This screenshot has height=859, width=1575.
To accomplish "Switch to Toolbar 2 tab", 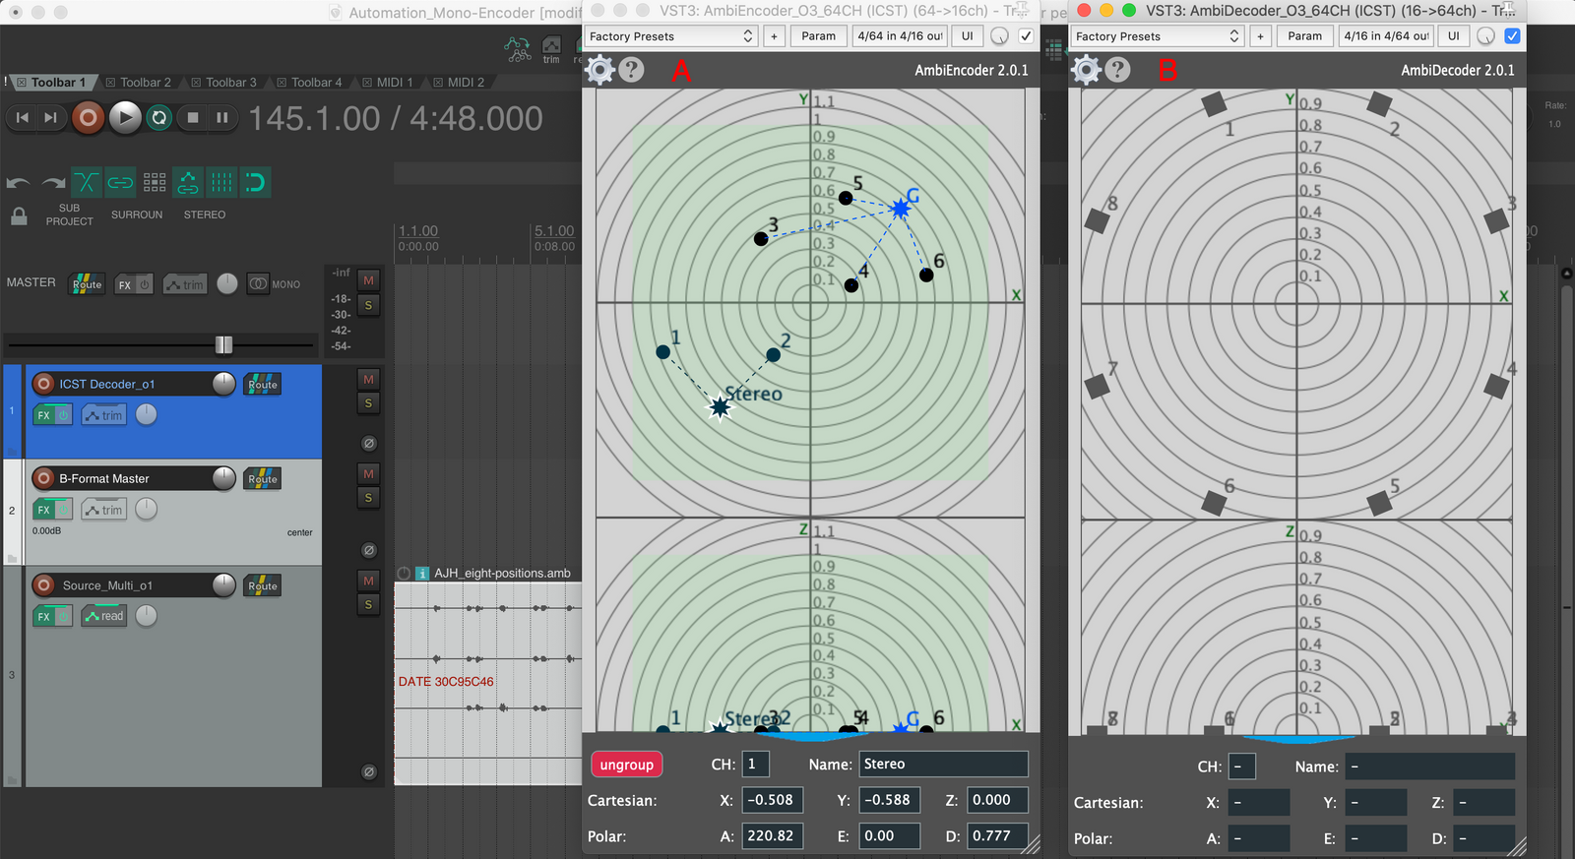I will point(138,83).
